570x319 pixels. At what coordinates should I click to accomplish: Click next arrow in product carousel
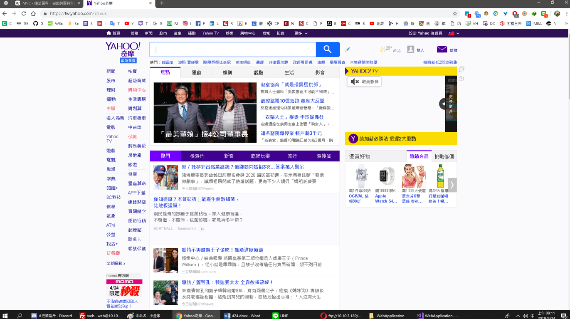pos(452,185)
